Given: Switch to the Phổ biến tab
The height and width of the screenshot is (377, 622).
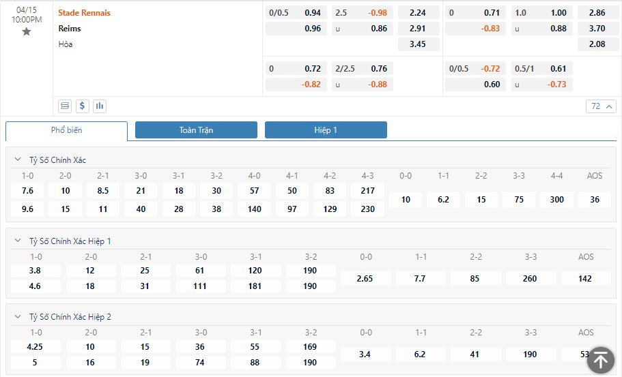Looking at the screenshot, I should tap(67, 130).
